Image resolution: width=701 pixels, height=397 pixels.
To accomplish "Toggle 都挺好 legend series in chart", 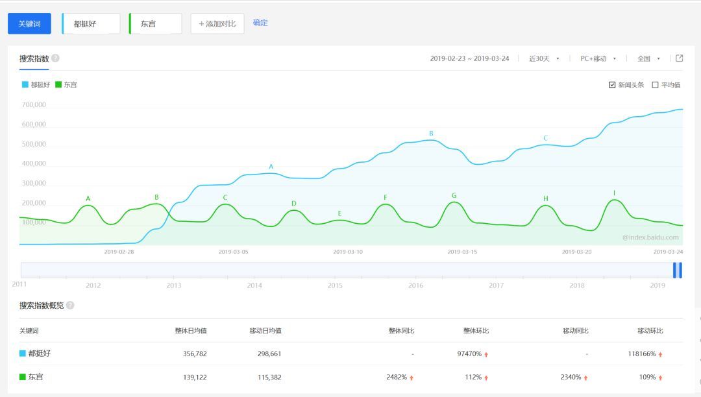I will [x=36, y=85].
